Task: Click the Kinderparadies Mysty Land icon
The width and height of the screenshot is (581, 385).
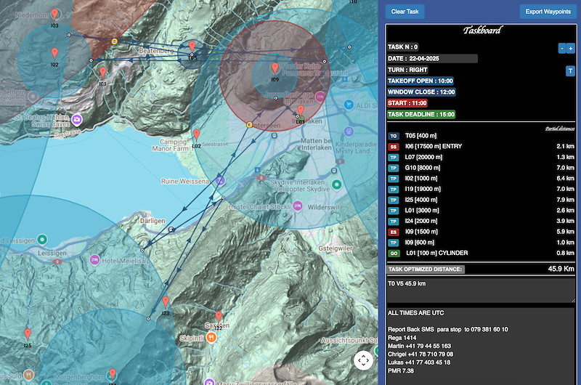Action: (x=349, y=131)
